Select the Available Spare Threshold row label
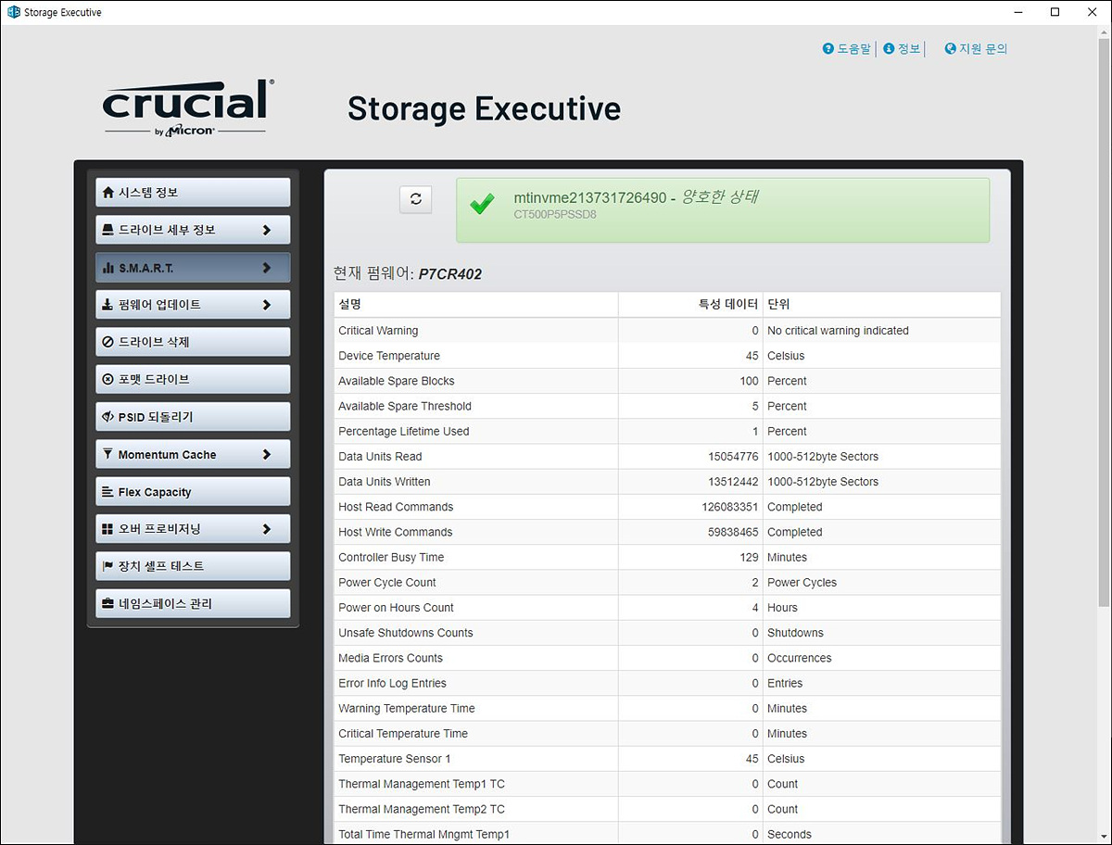 click(405, 406)
